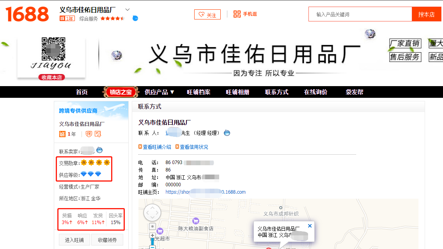
Task: Click the 保 guarantee shield icon
Action: coord(89,134)
